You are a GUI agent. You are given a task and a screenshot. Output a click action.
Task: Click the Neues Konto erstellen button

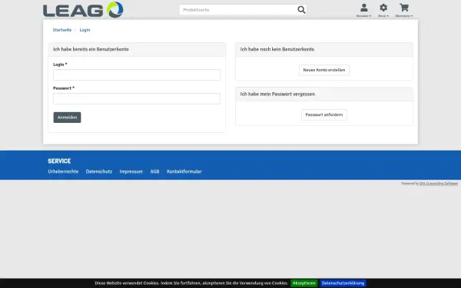coord(324,70)
